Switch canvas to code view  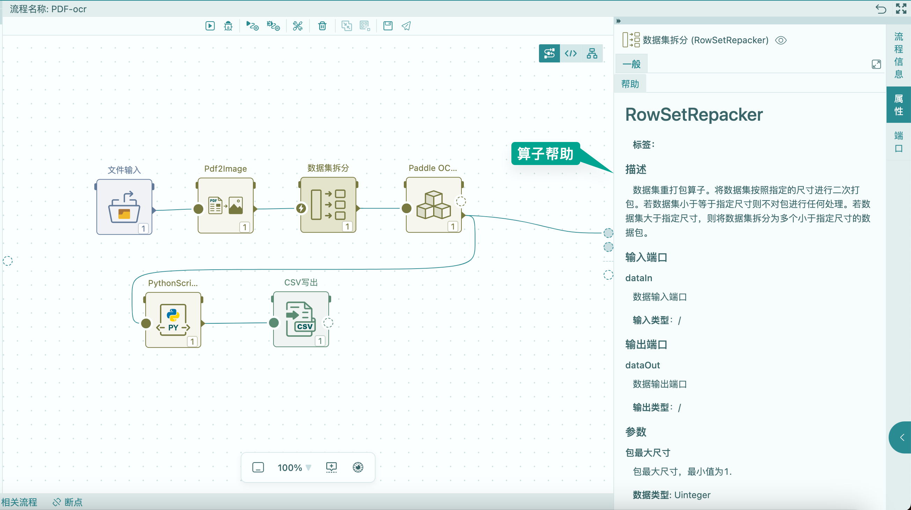point(570,53)
